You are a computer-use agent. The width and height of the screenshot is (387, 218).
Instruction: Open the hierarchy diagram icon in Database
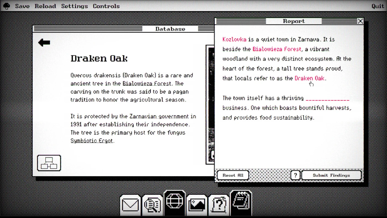point(49,163)
